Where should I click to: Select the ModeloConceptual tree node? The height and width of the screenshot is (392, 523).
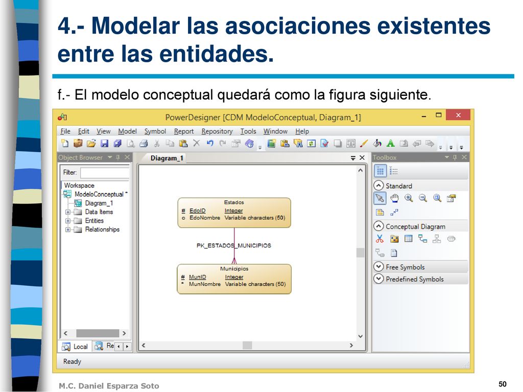99,194
